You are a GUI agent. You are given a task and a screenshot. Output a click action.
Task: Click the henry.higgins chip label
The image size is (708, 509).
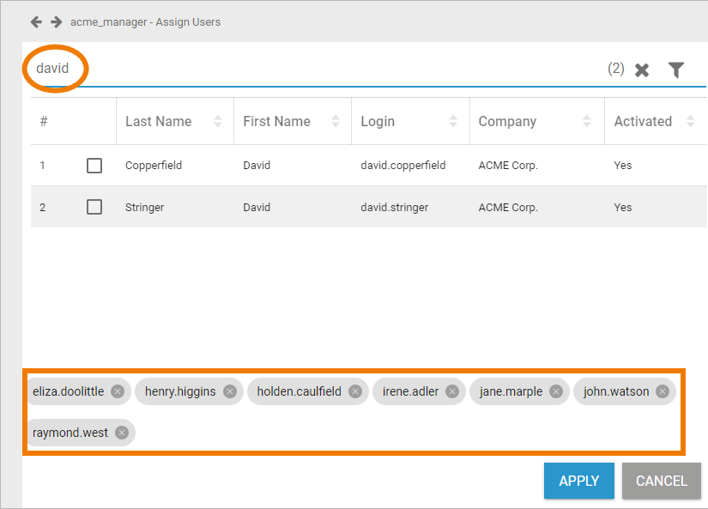180,391
